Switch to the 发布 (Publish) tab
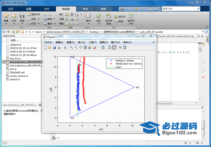This screenshot has height=147, width=211. click(85, 9)
